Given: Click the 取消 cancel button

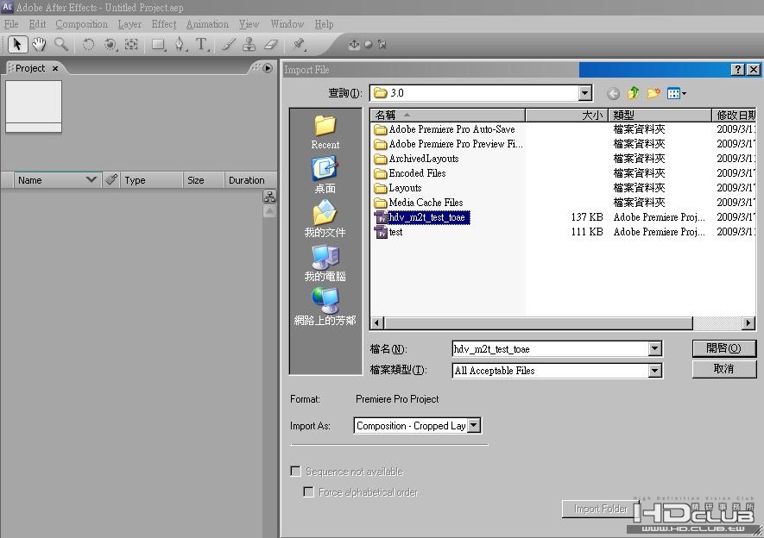Looking at the screenshot, I should point(724,369).
